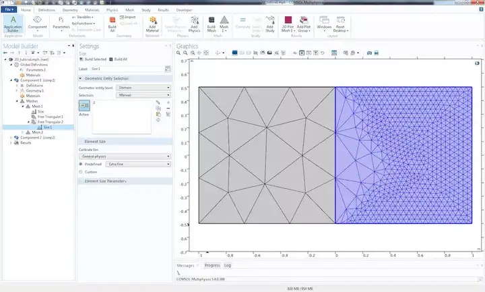485x292 pixels.
Task: Click Build All in Settings panel
Action: point(118,59)
